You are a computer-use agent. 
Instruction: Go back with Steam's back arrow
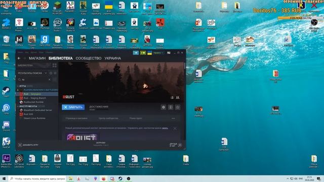[19, 59]
